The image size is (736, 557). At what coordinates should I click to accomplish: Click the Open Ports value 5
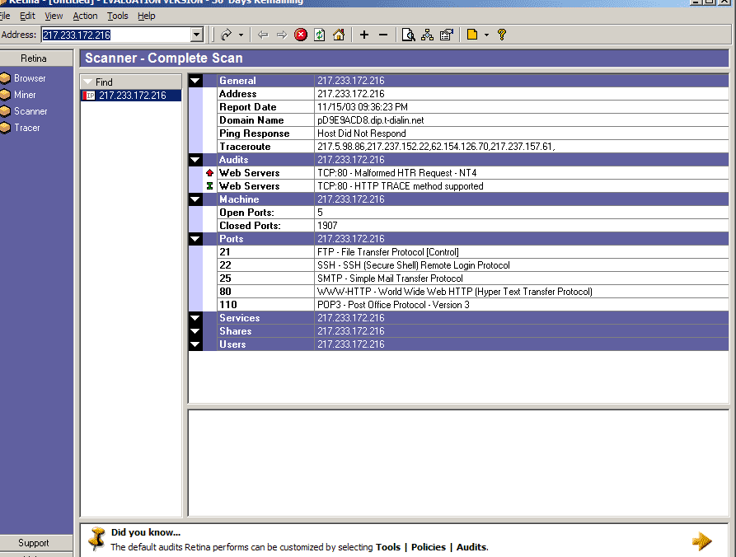point(320,213)
